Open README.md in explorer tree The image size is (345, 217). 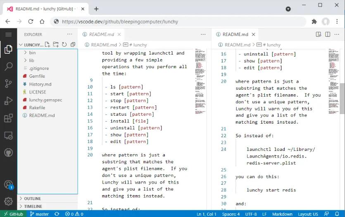pos(47,115)
